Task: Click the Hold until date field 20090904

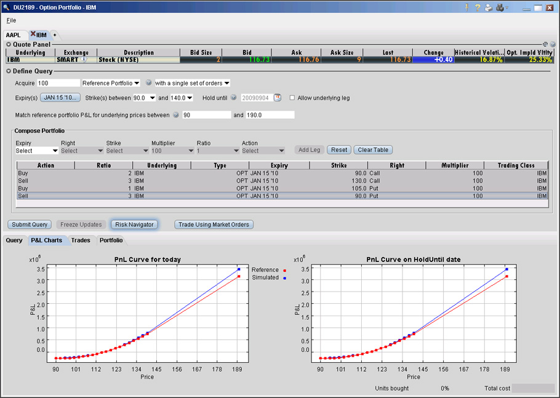Action: [x=257, y=98]
